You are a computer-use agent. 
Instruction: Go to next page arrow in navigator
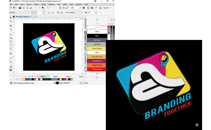29,76
